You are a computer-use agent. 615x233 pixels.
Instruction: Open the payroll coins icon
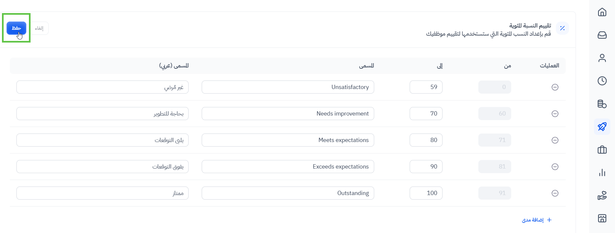click(x=602, y=104)
